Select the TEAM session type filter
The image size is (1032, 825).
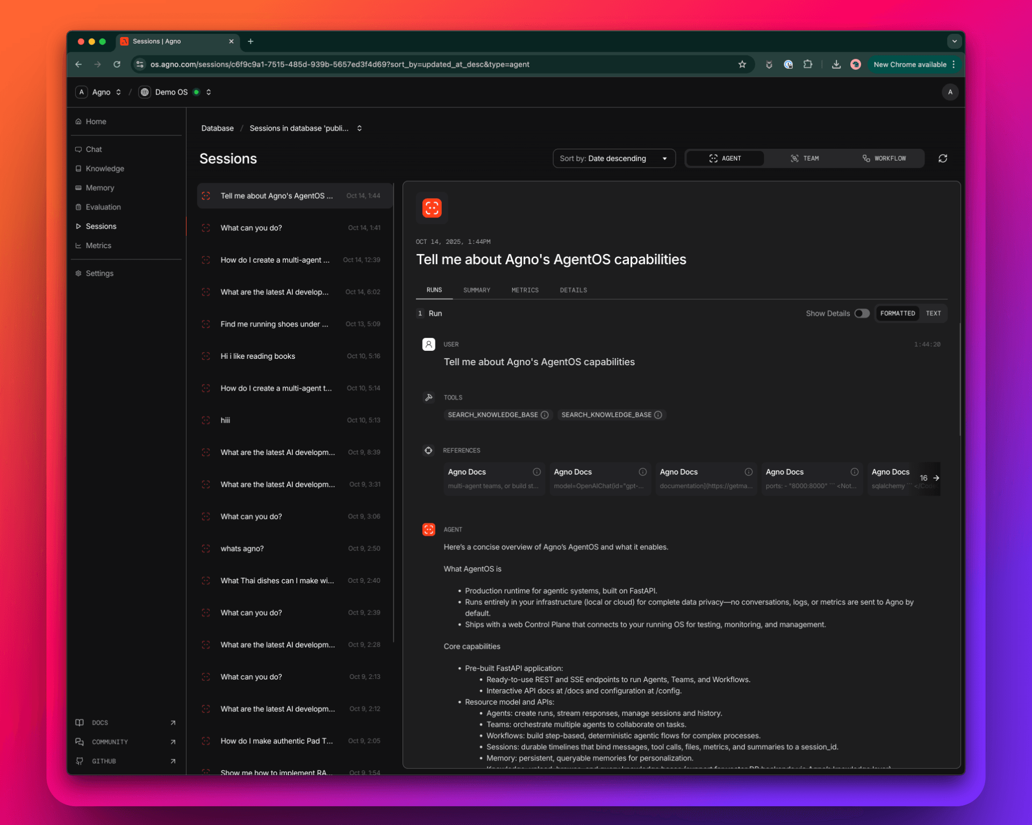click(805, 158)
